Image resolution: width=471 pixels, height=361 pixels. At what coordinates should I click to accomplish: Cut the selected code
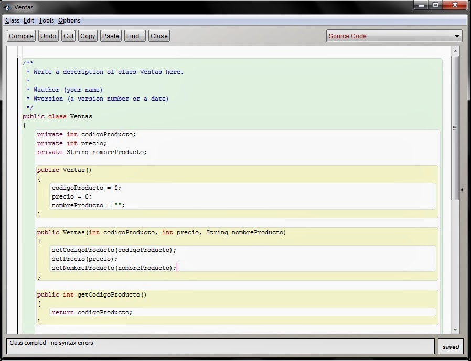68,36
